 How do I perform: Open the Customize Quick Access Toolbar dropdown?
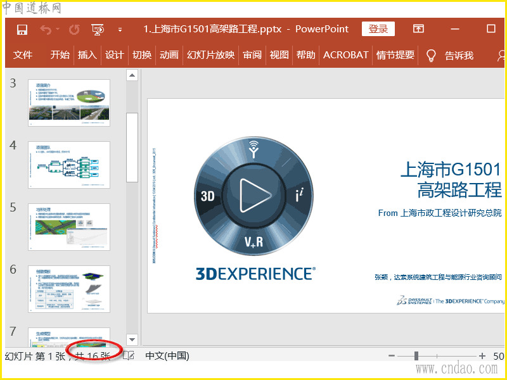(120, 30)
